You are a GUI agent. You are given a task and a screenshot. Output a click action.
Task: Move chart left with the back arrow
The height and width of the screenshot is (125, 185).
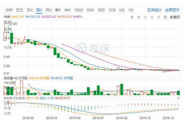[152, 17]
